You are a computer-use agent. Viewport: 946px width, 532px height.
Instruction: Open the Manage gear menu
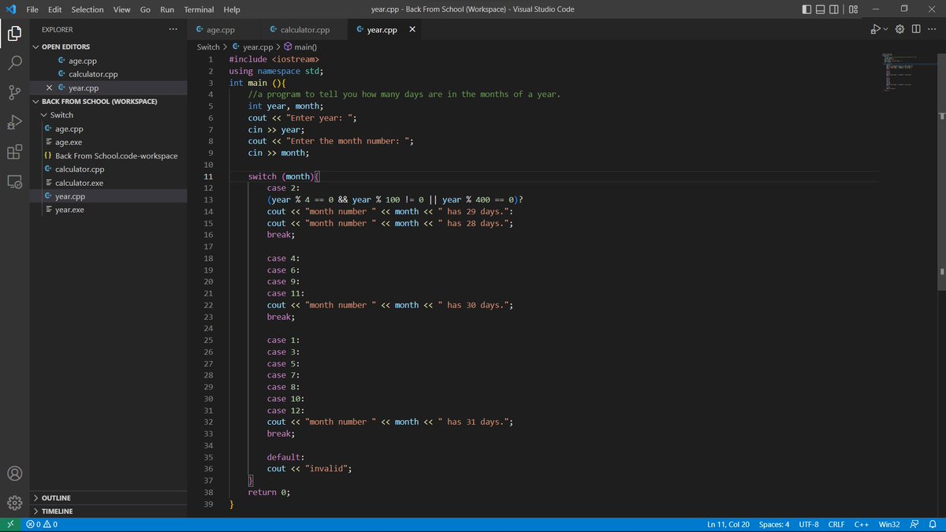(14, 503)
